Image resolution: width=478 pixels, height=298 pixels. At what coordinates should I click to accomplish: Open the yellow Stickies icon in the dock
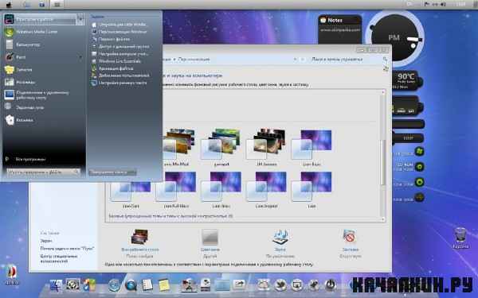(x=164, y=285)
